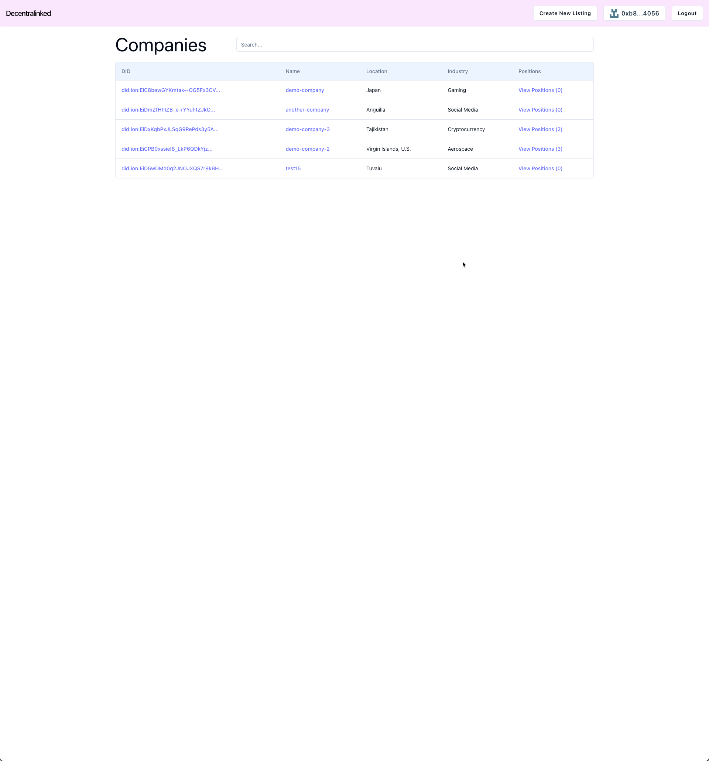The width and height of the screenshot is (709, 761).
Task: Open the demo-company-3 name link
Action: 307,129
